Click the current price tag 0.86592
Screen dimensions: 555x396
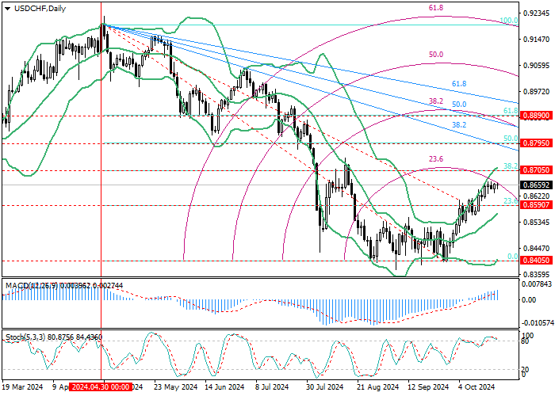(536, 185)
